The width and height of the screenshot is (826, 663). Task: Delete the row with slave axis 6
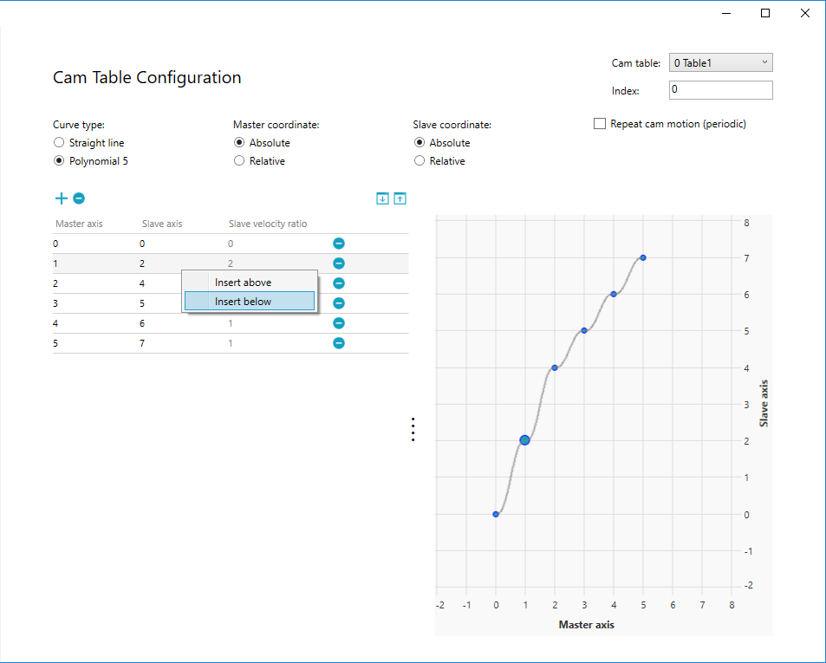339,323
